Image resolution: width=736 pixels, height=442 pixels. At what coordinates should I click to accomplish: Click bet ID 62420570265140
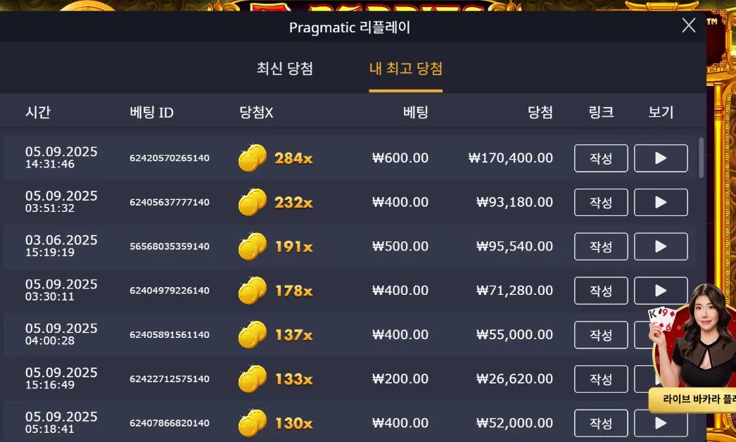[x=170, y=158]
